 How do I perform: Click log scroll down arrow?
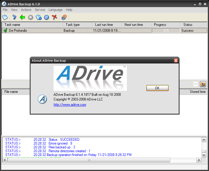pos(204,155)
